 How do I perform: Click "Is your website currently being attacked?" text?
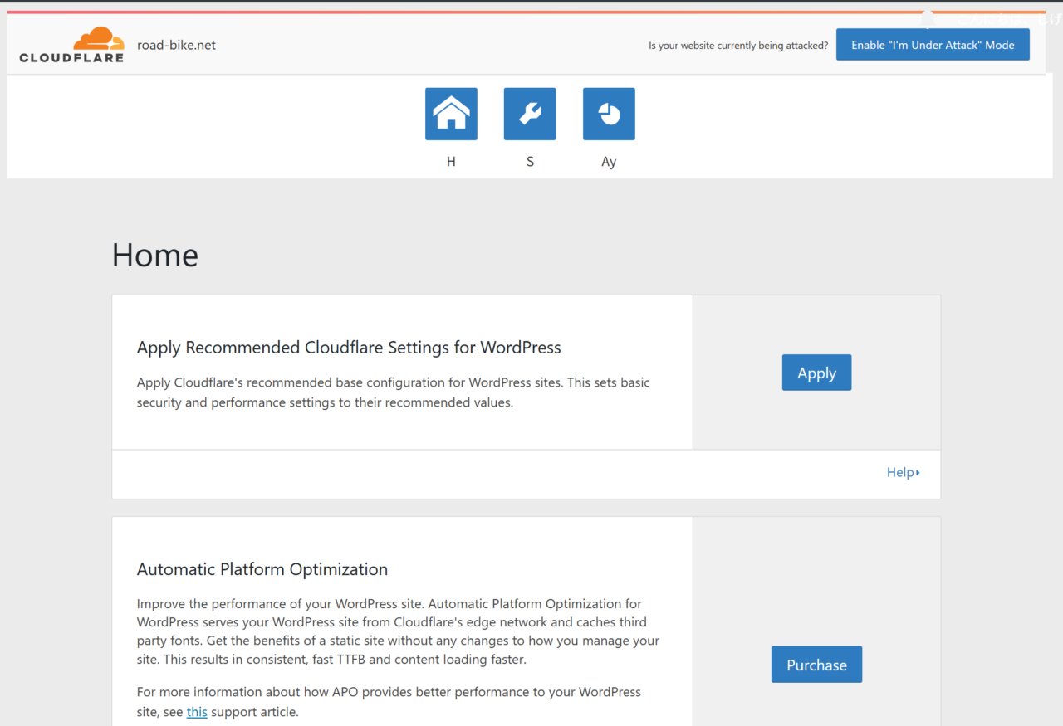[737, 46]
